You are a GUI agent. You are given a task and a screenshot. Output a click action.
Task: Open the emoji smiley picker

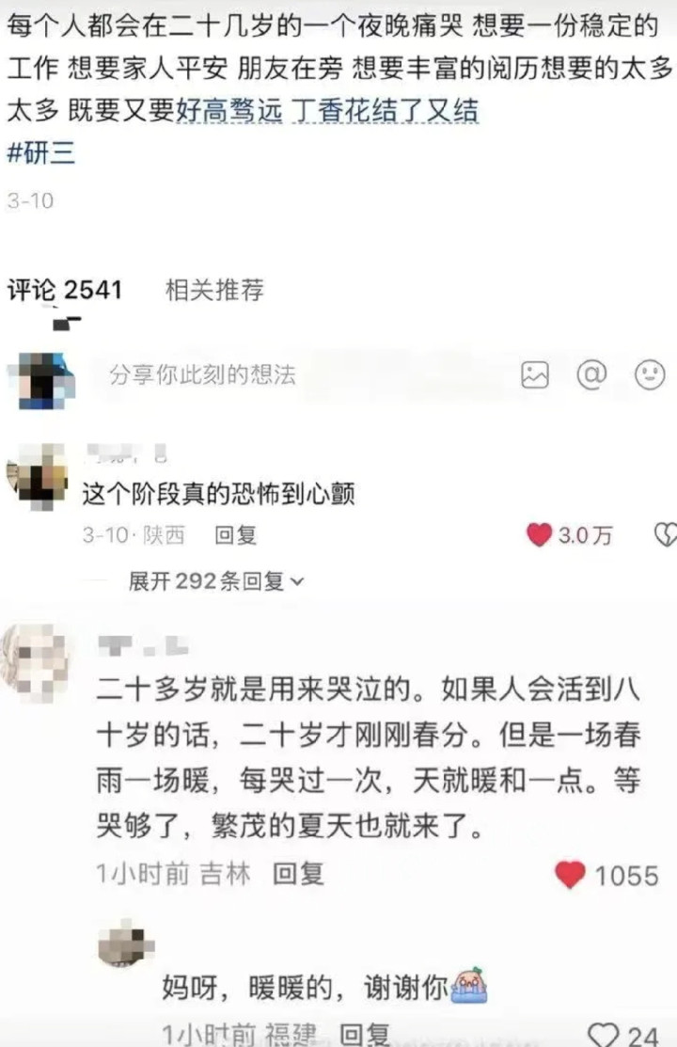click(650, 374)
